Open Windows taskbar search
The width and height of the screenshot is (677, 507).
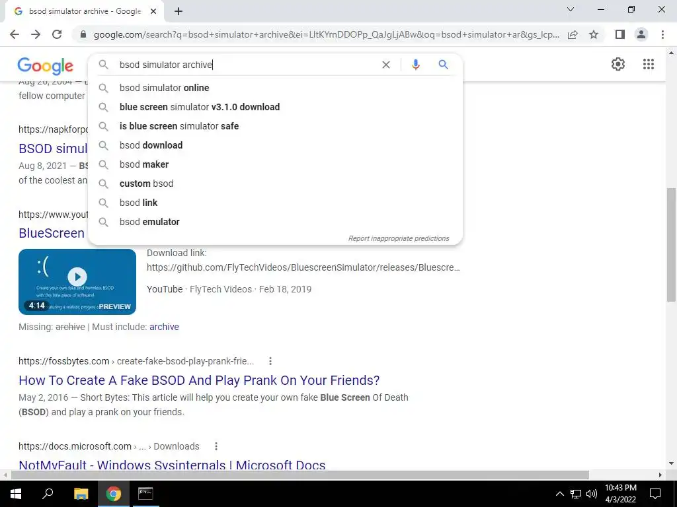48,494
